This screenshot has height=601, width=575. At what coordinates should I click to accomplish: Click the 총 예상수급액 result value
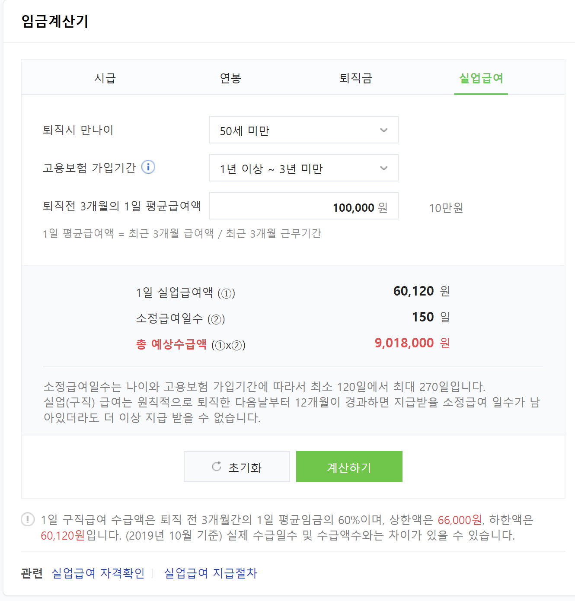[x=404, y=343]
